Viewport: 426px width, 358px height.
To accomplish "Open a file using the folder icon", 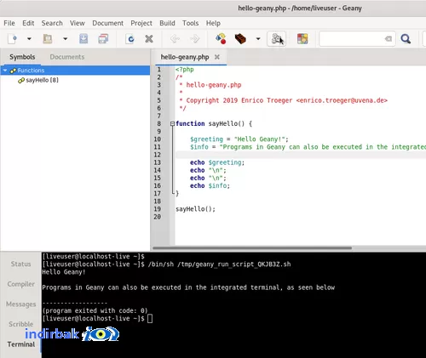I will point(47,38).
